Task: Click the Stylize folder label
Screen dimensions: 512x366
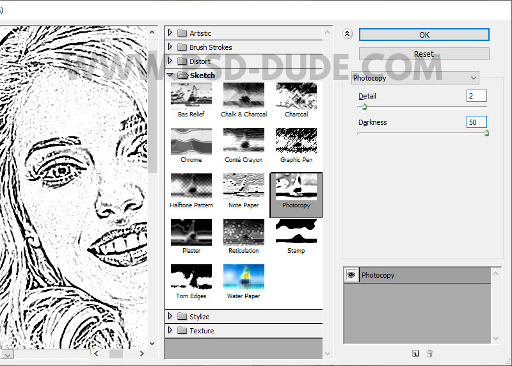Action: coord(200,317)
